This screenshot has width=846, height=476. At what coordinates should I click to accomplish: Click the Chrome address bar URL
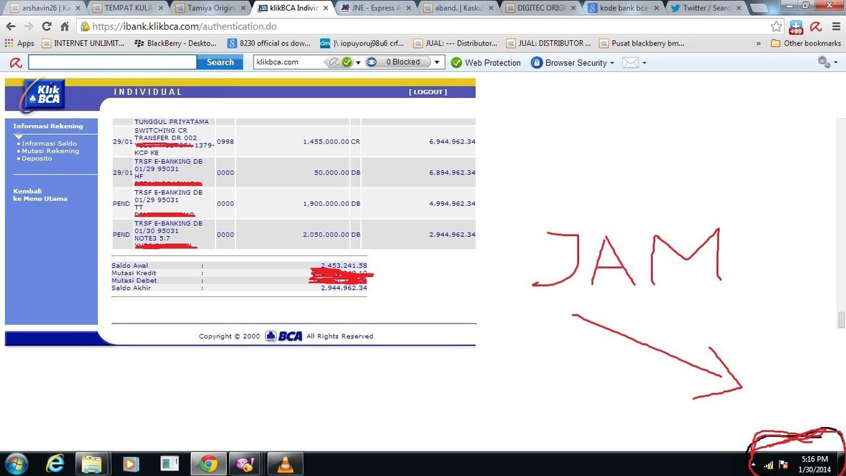pyautogui.click(x=184, y=26)
